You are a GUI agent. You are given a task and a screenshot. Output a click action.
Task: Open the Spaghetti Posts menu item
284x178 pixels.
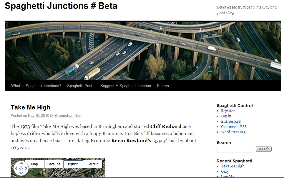(81, 86)
